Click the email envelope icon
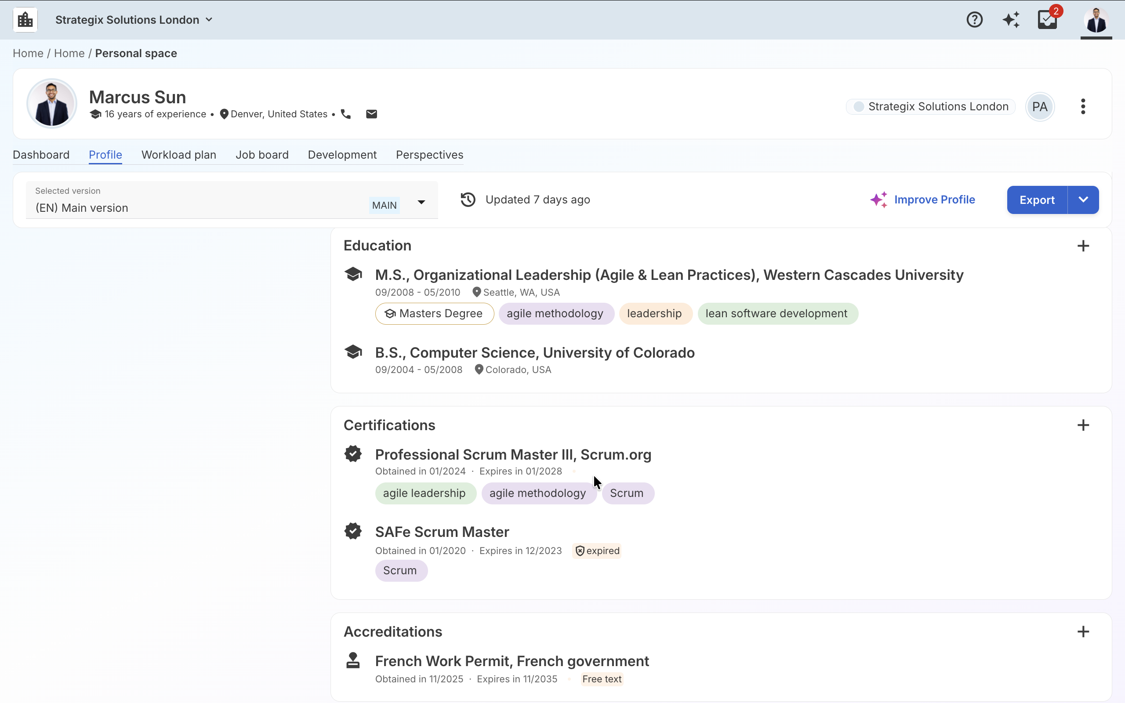The image size is (1125, 703). tap(371, 114)
